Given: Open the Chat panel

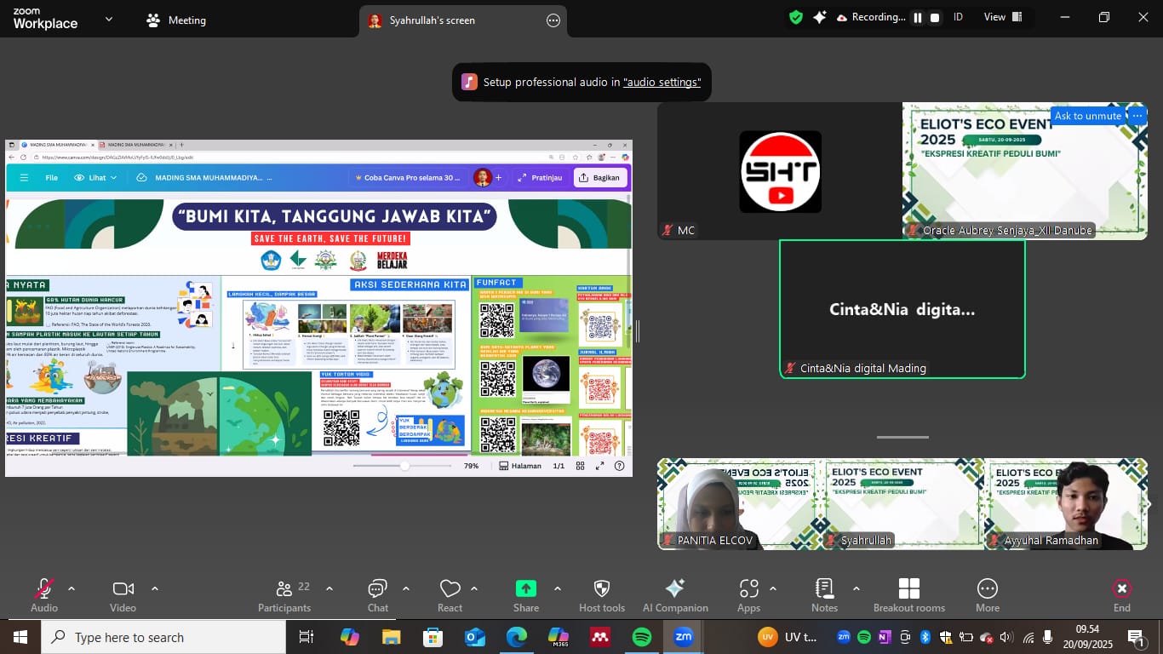Looking at the screenshot, I should pyautogui.click(x=377, y=594).
